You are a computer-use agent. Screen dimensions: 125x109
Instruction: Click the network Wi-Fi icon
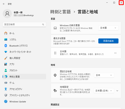[x=6, y=52]
